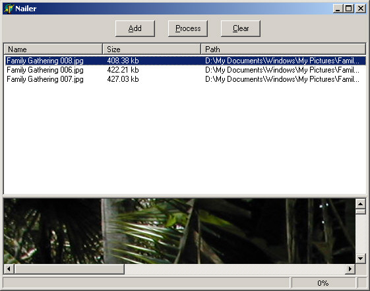Maximize the Nailer window
Image resolution: width=370 pixels, height=291 pixels.
click(x=349, y=9)
